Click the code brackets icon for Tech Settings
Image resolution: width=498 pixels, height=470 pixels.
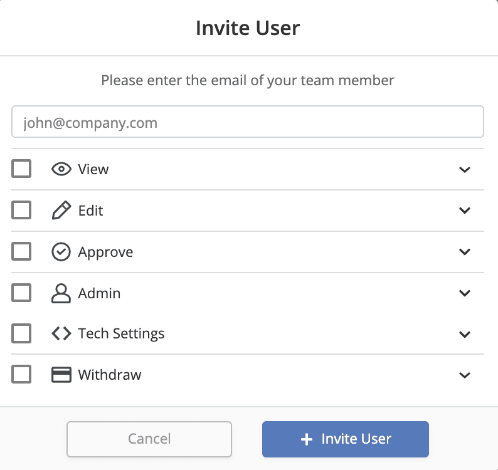61,333
